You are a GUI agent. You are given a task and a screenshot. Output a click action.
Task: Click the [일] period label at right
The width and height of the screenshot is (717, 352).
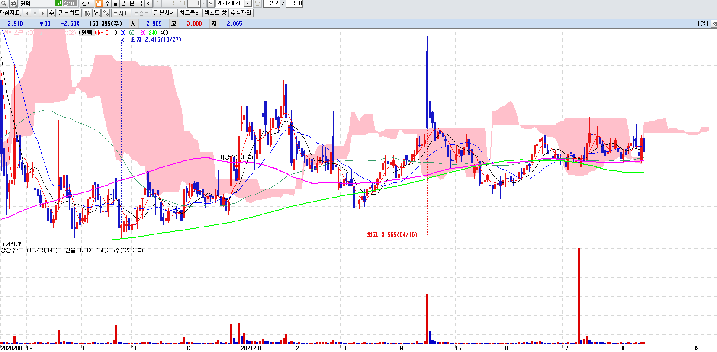(x=703, y=24)
